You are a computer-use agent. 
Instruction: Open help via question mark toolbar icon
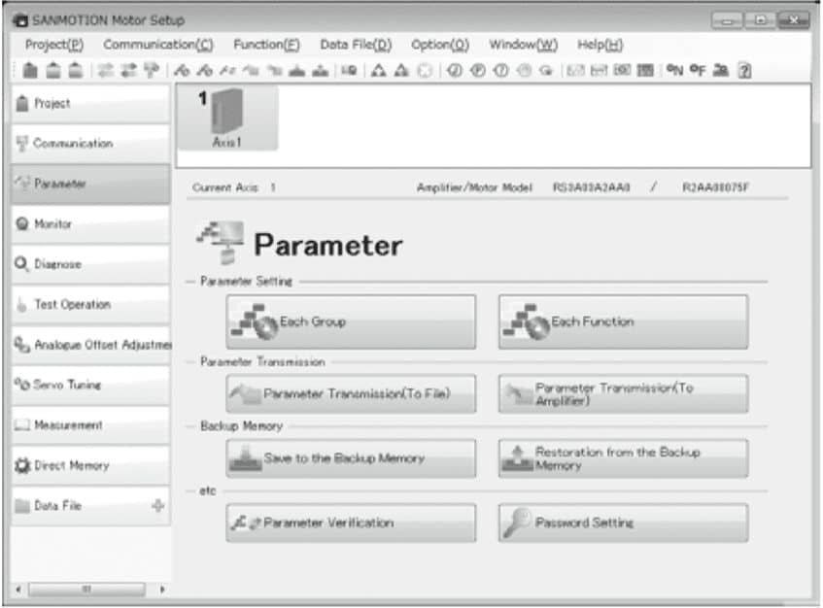click(744, 70)
